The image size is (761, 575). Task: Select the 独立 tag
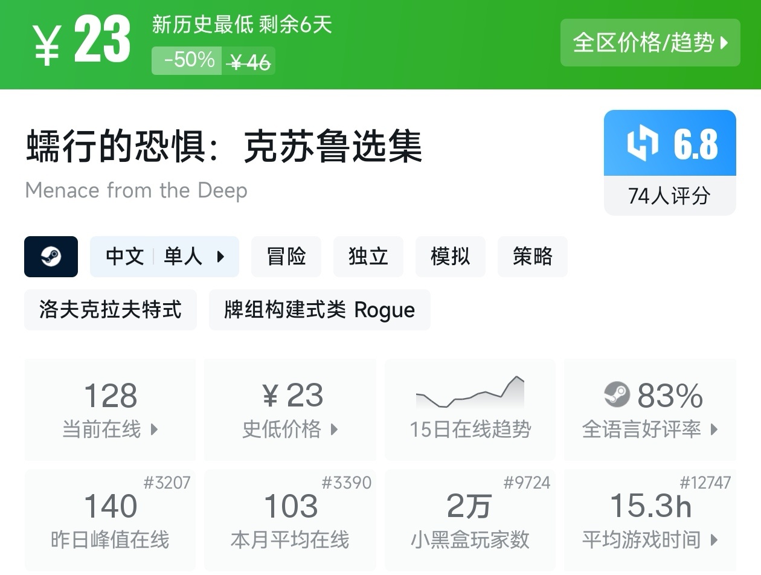click(368, 257)
